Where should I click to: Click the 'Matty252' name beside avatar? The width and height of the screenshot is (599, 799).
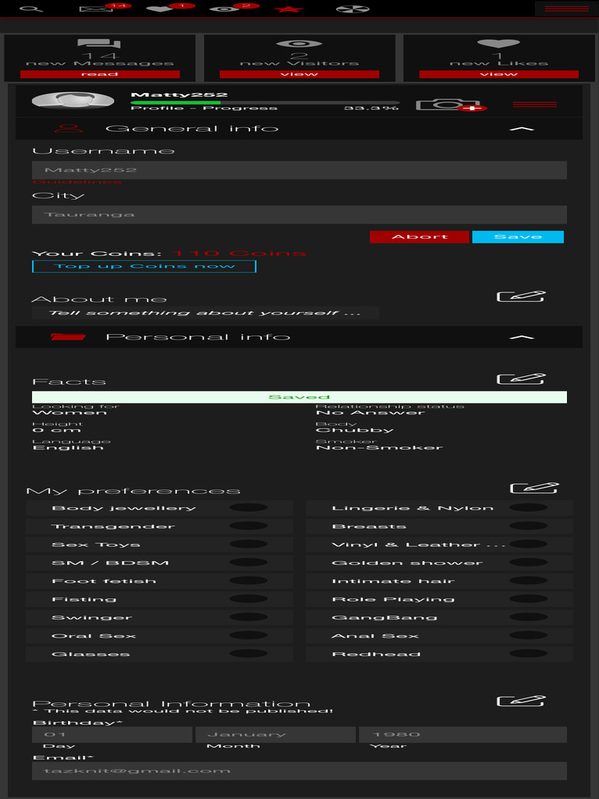pos(179,94)
